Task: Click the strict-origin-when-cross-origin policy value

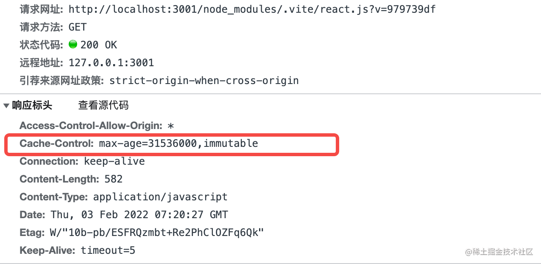Action: 204,81
